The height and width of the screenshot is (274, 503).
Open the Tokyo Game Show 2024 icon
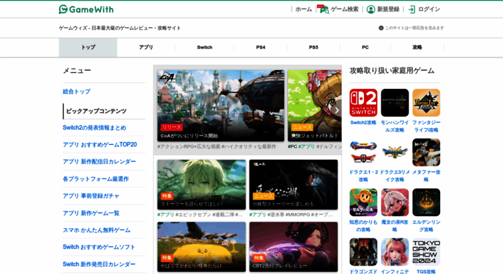426,252
